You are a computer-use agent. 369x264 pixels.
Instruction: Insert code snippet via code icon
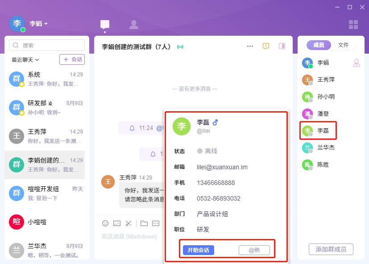pos(156,223)
